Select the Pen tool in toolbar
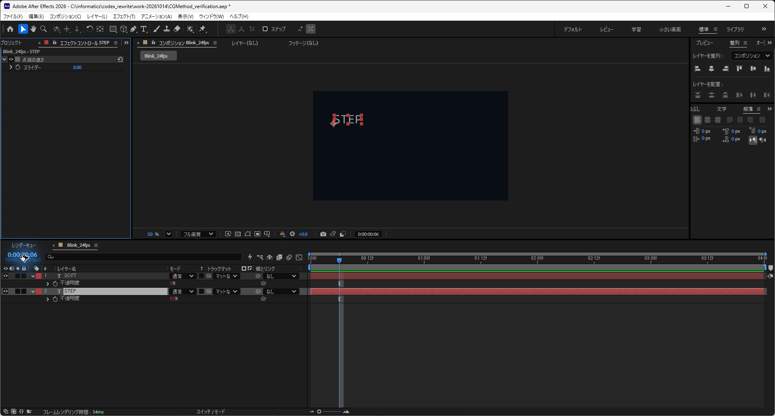 coord(134,29)
